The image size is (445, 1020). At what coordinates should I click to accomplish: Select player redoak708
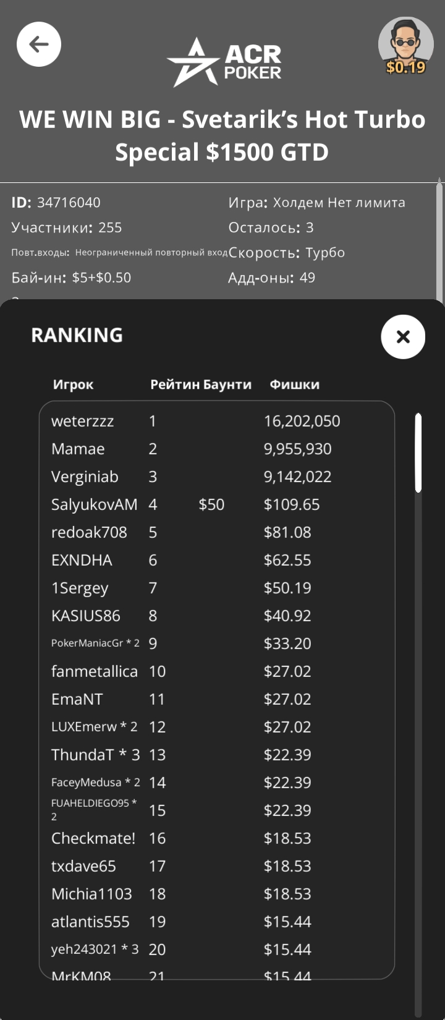[x=89, y=533]
